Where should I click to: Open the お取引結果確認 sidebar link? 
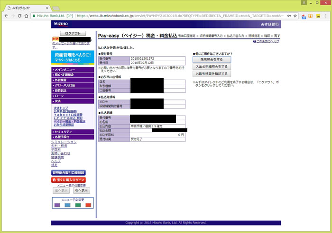[x=64, y=125]
